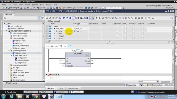This screenshot has width=177, height=99.
Task: Click the Close branch icon
Action: [x=69, y=46]
